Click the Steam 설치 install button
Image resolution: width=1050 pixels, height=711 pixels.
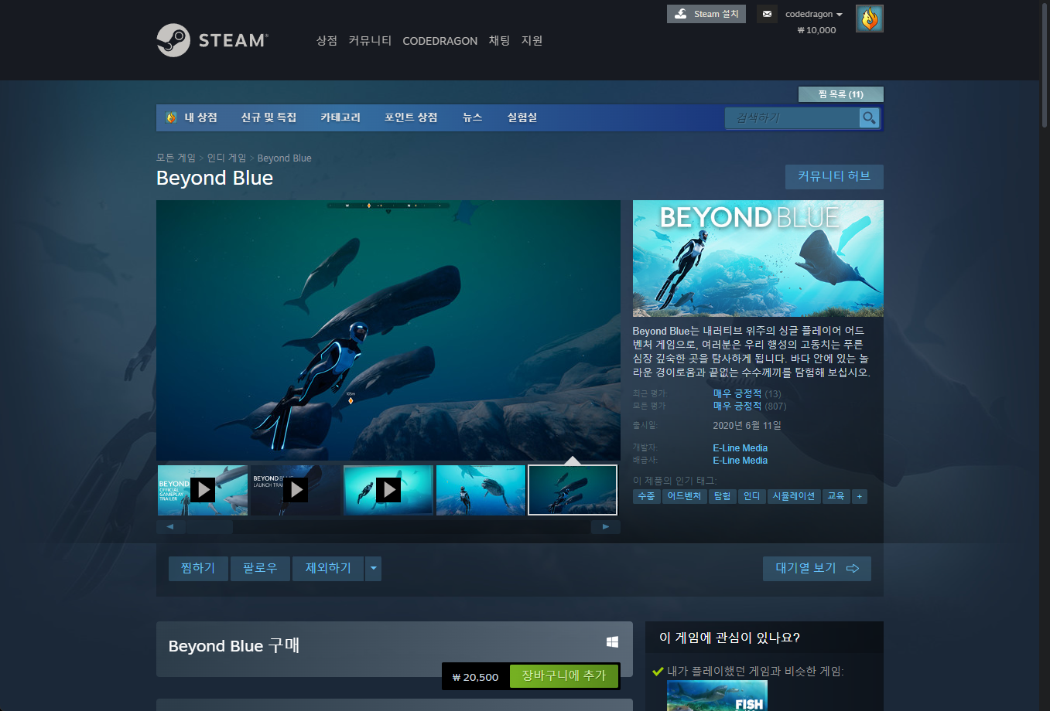pyautogui.click(x=706, y=14)
